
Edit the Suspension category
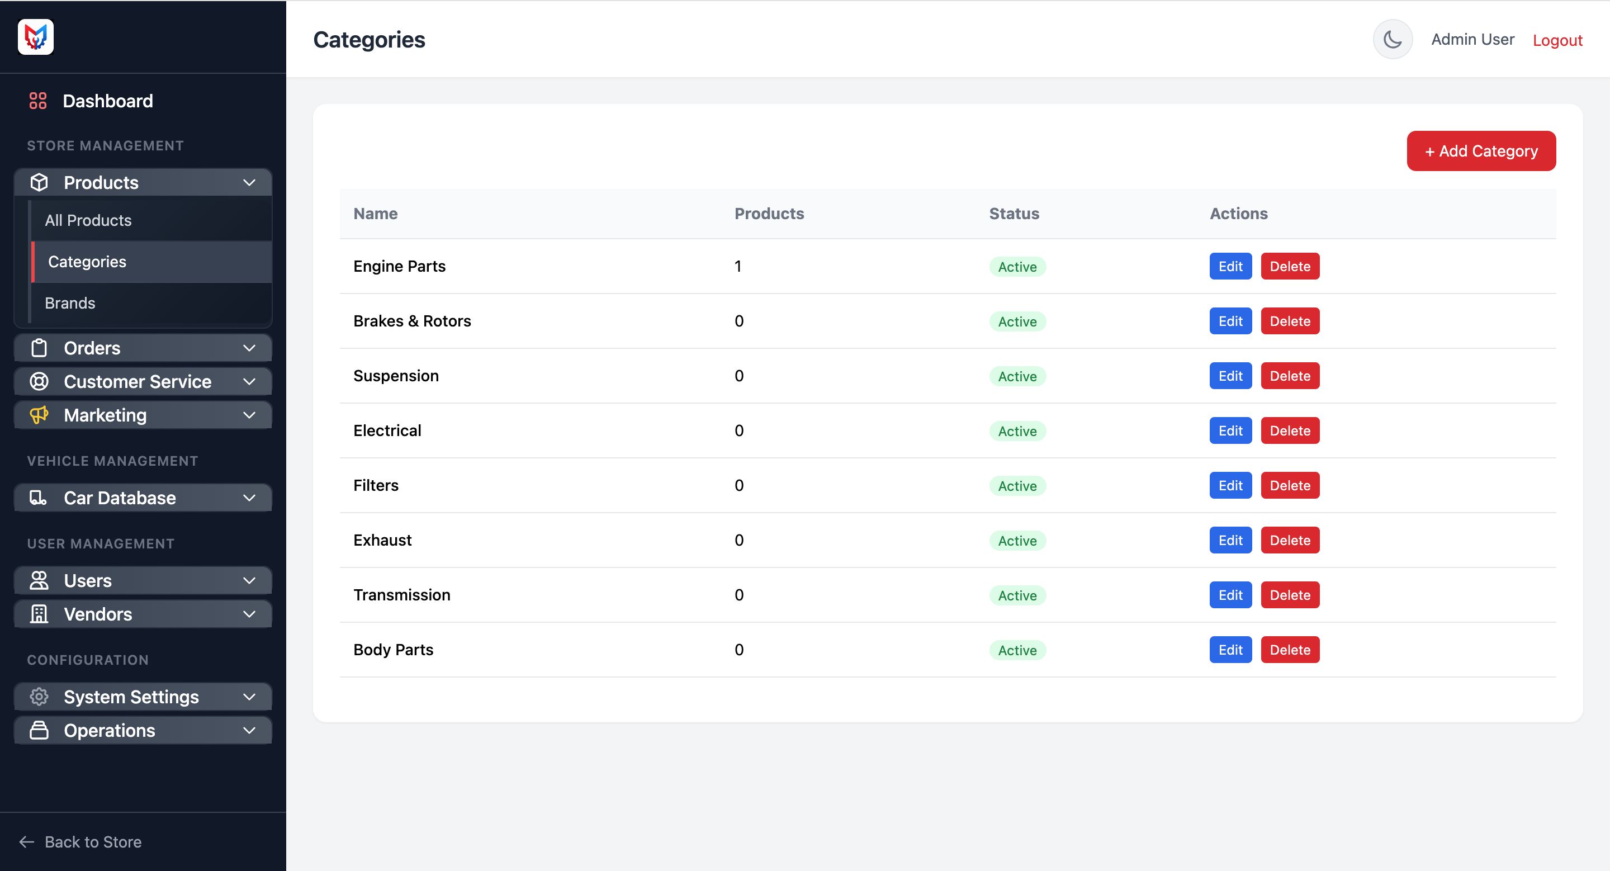[1230, 376]
